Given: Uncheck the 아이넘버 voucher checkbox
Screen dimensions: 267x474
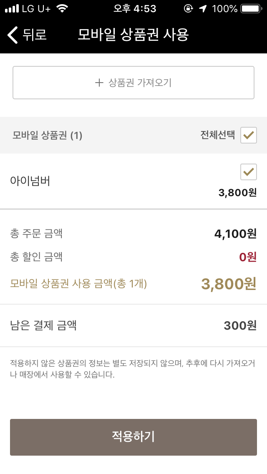Looking at the screenshot, I should (248, 172).
